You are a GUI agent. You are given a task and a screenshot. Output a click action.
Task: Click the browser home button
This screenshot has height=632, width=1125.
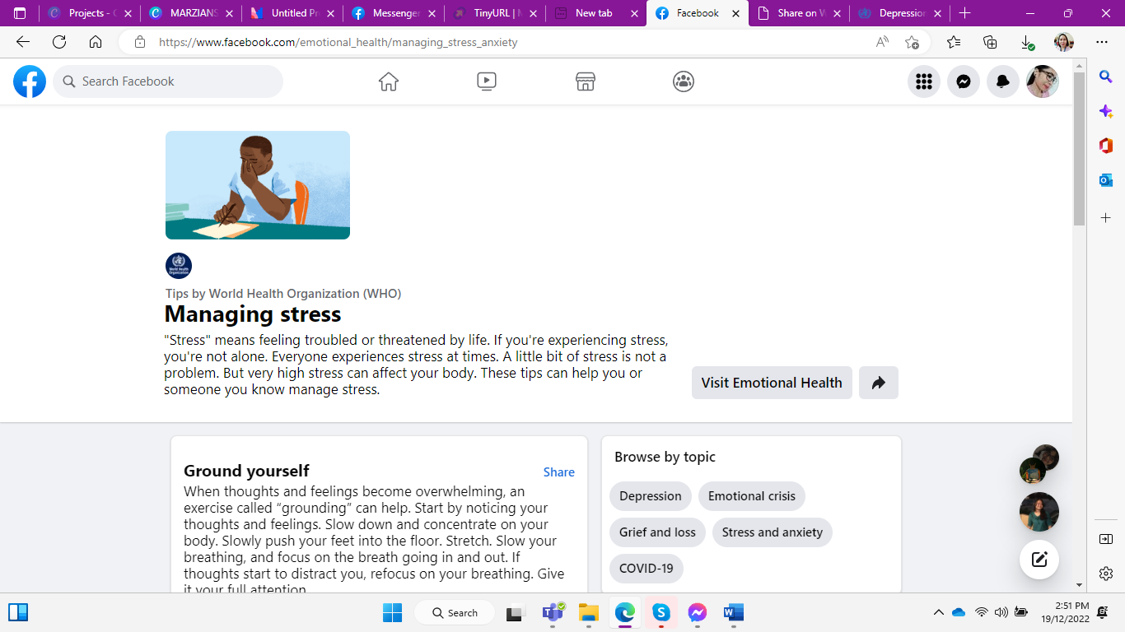(x=96, y=42)
